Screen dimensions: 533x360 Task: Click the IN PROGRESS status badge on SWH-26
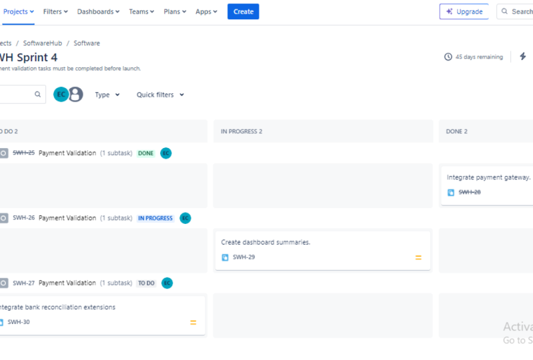click(x=155, y=218)
